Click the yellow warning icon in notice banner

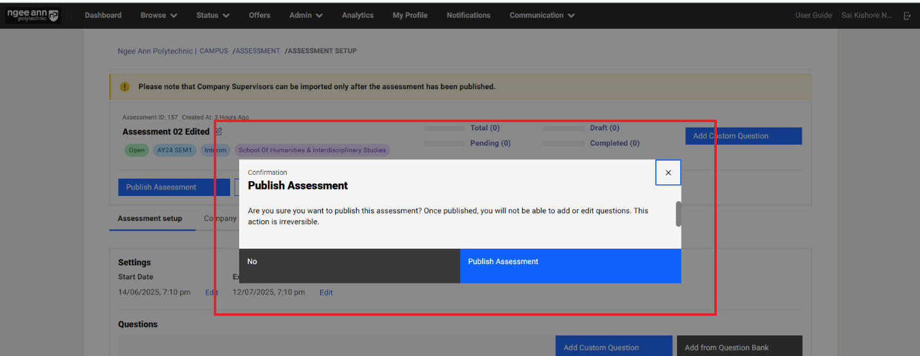(125, 87)
